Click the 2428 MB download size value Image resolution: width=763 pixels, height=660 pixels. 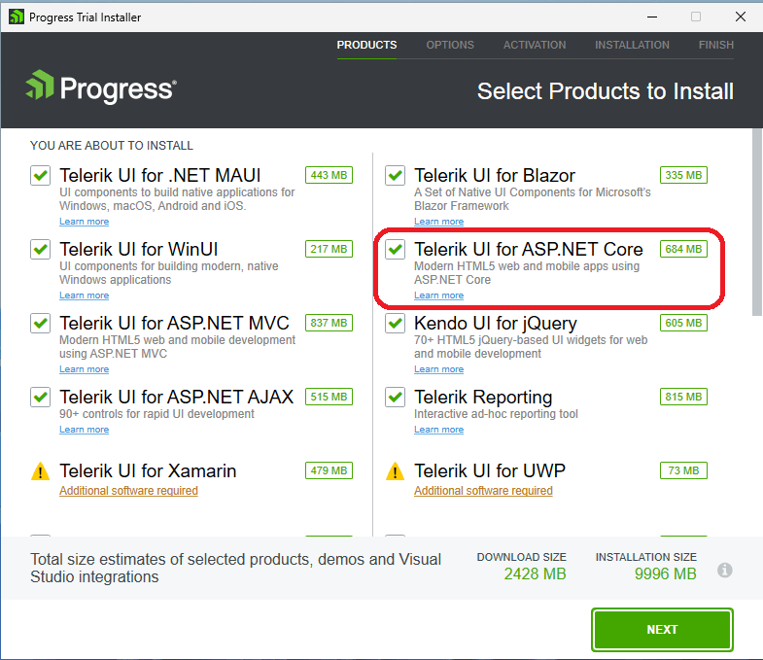coord(535,573)
